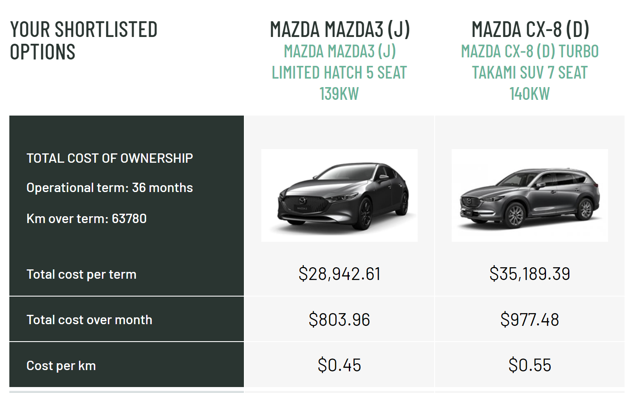Click the Mazda emblem on the Mazda3 grille
The width and height of the screenshot is (628, 393).
point(303,200)
